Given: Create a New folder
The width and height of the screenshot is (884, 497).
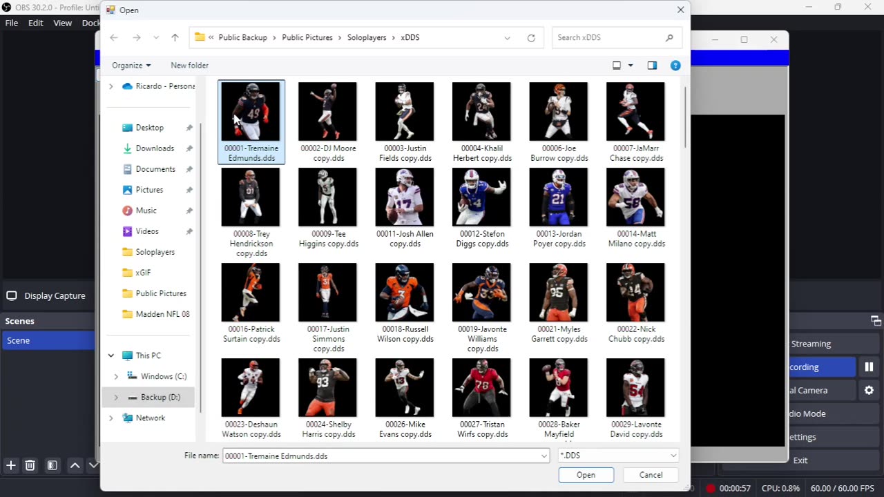Looking at the screenshot, I should pyautogui.click(x=189, y=66).
